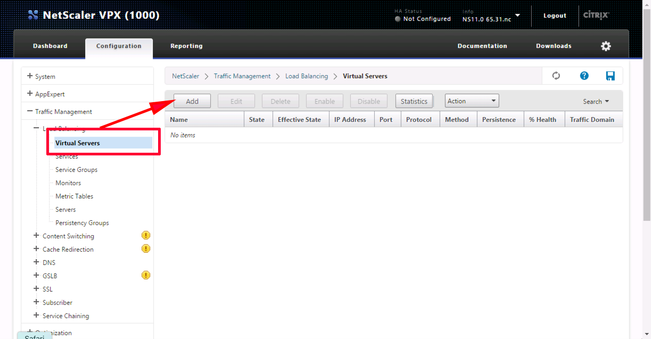Click the refresh icon in the breadcrumb bar
The image size is (651, 339).
556,76
